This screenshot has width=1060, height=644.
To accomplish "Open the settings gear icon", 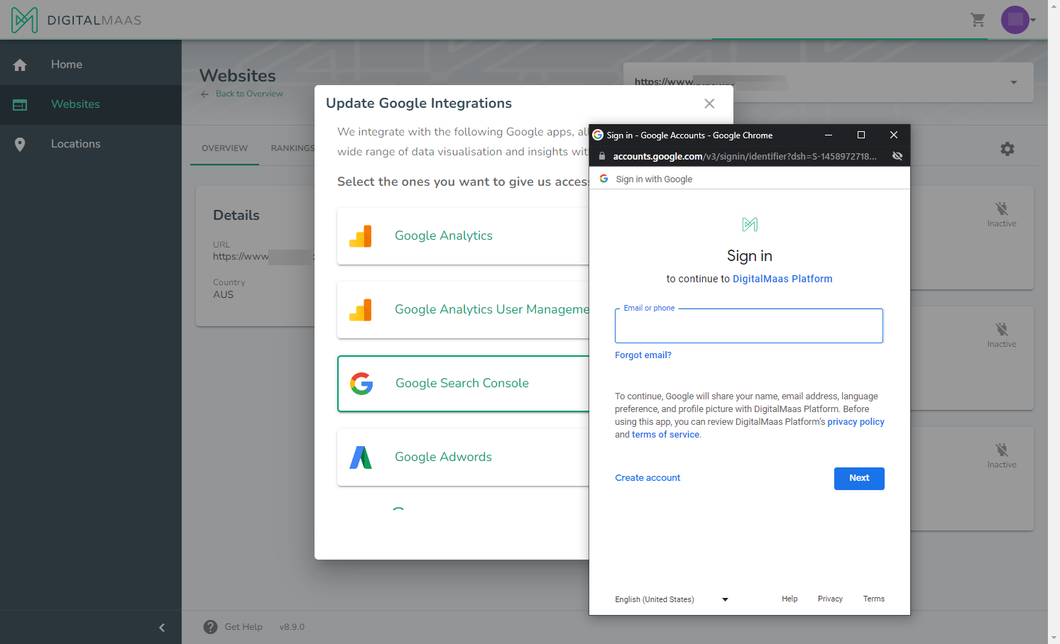I will click(1007, 149).
